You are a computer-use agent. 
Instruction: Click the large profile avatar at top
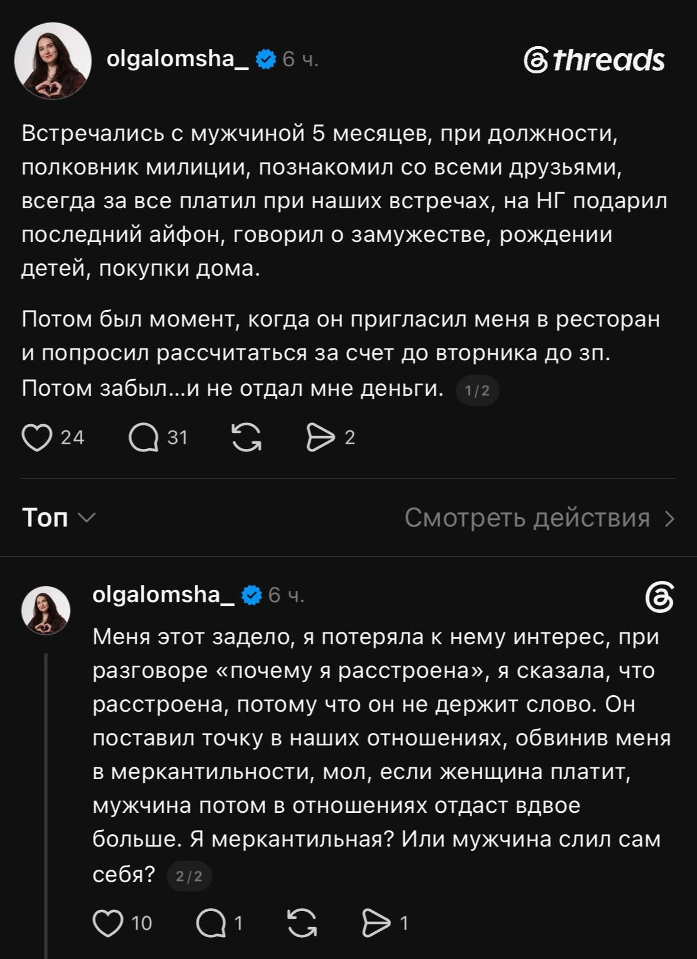pos(53,61)
